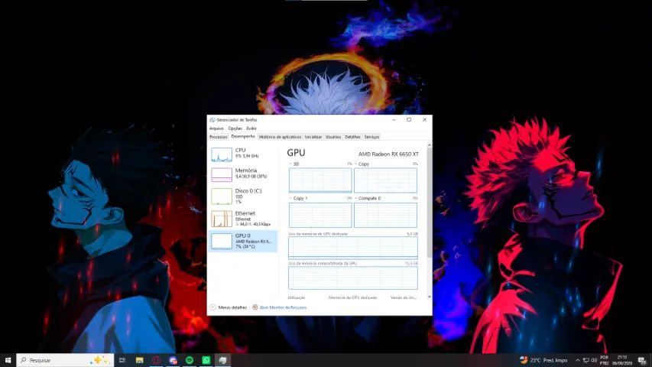Image resolution: width=652 pixels, height=367 pixels.
Task: Open WhatsApp from the taskbar
Action: (x=206, y=360)
